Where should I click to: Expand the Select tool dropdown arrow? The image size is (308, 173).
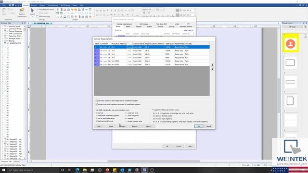(x=32, y=17)
